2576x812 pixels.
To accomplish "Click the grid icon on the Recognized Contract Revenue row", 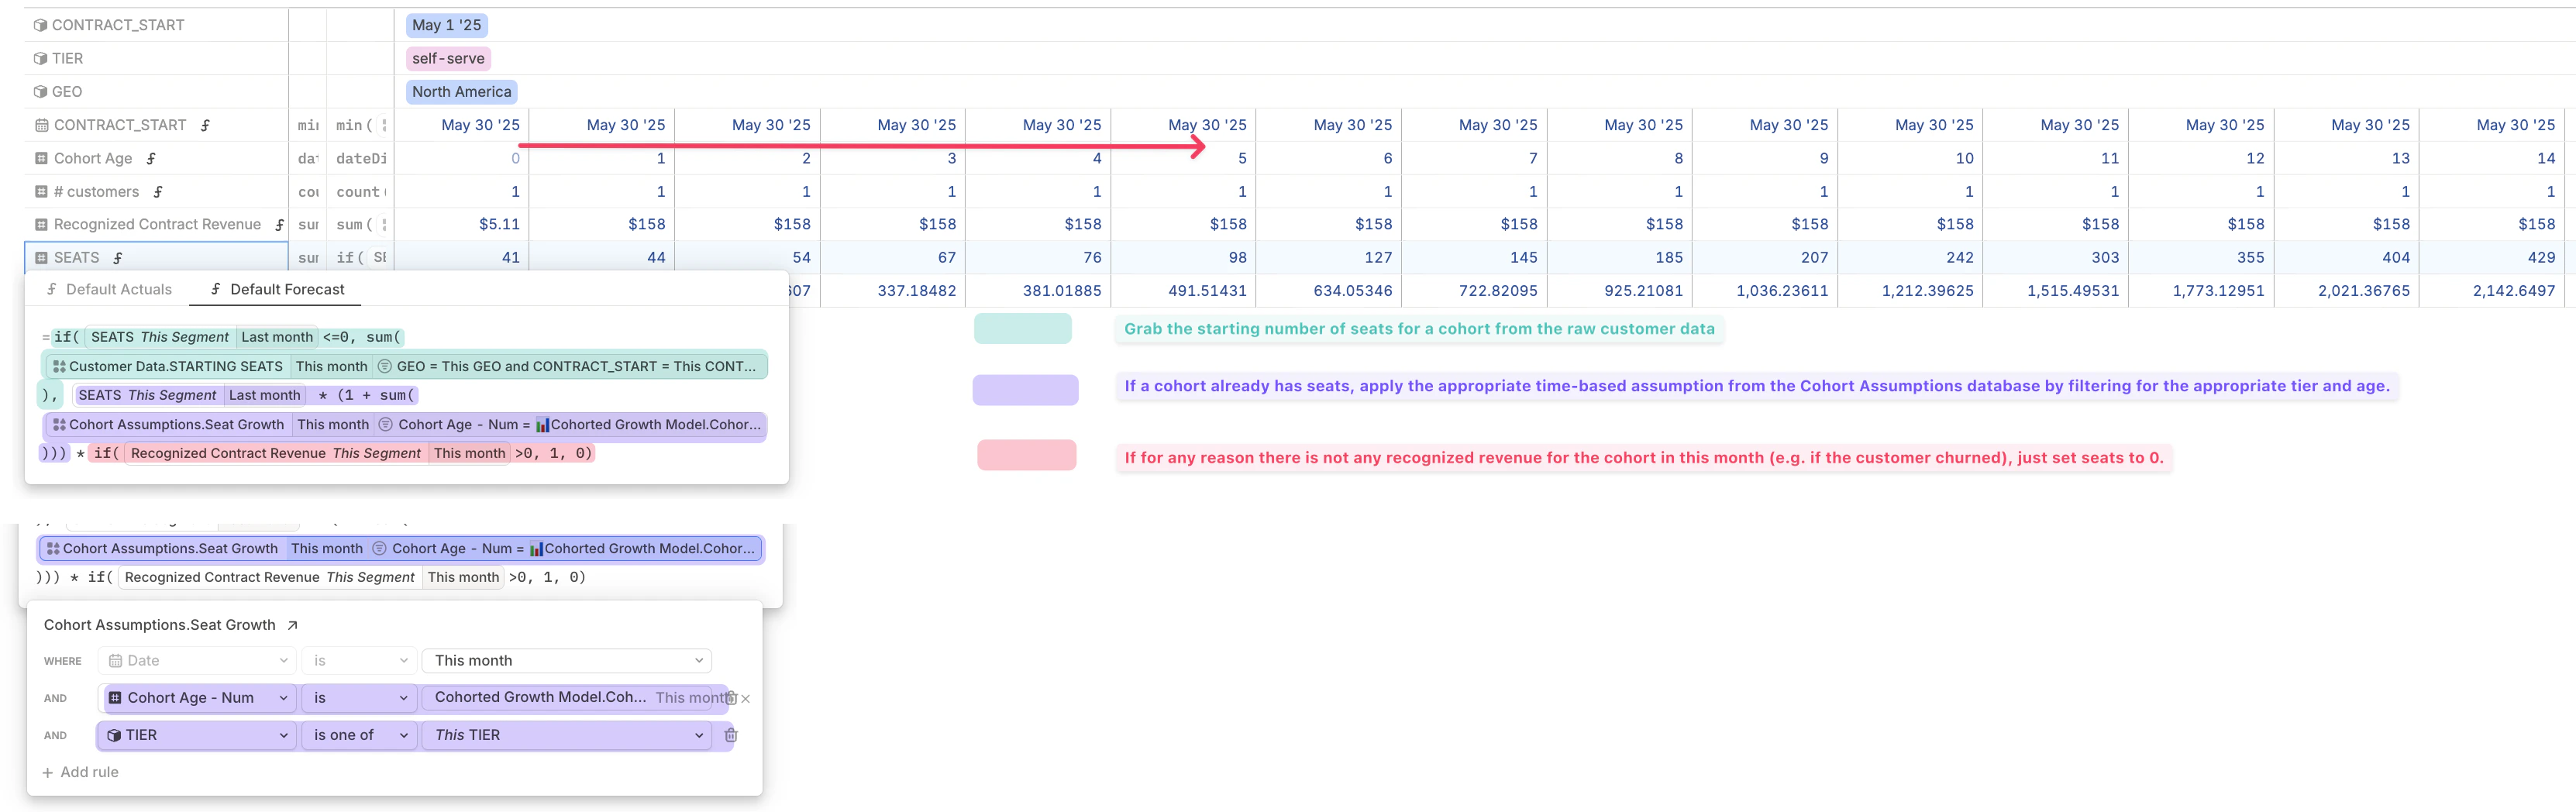I will click(x=42, y=225).
